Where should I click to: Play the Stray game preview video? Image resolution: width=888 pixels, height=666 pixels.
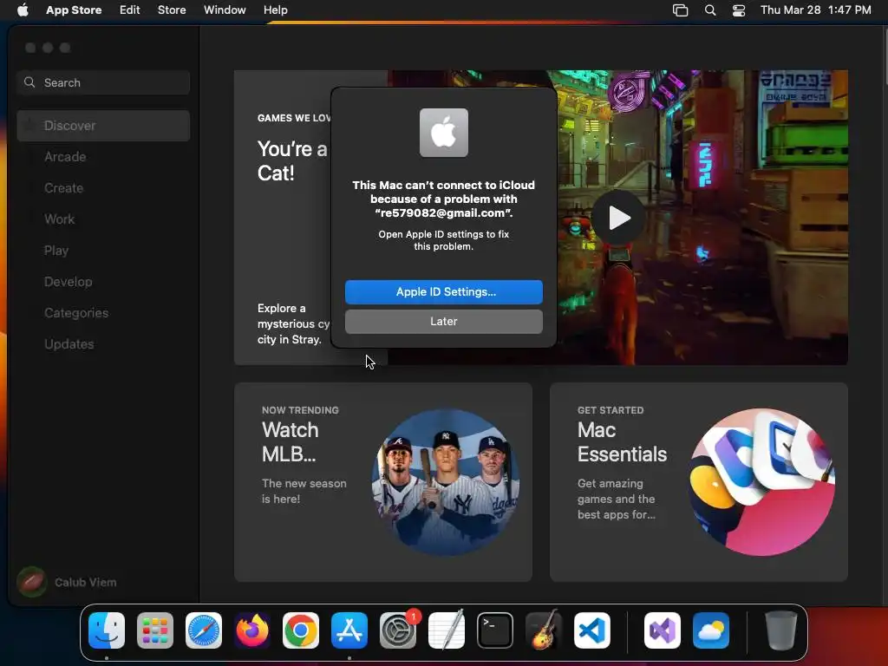click(x=619, y=218)
